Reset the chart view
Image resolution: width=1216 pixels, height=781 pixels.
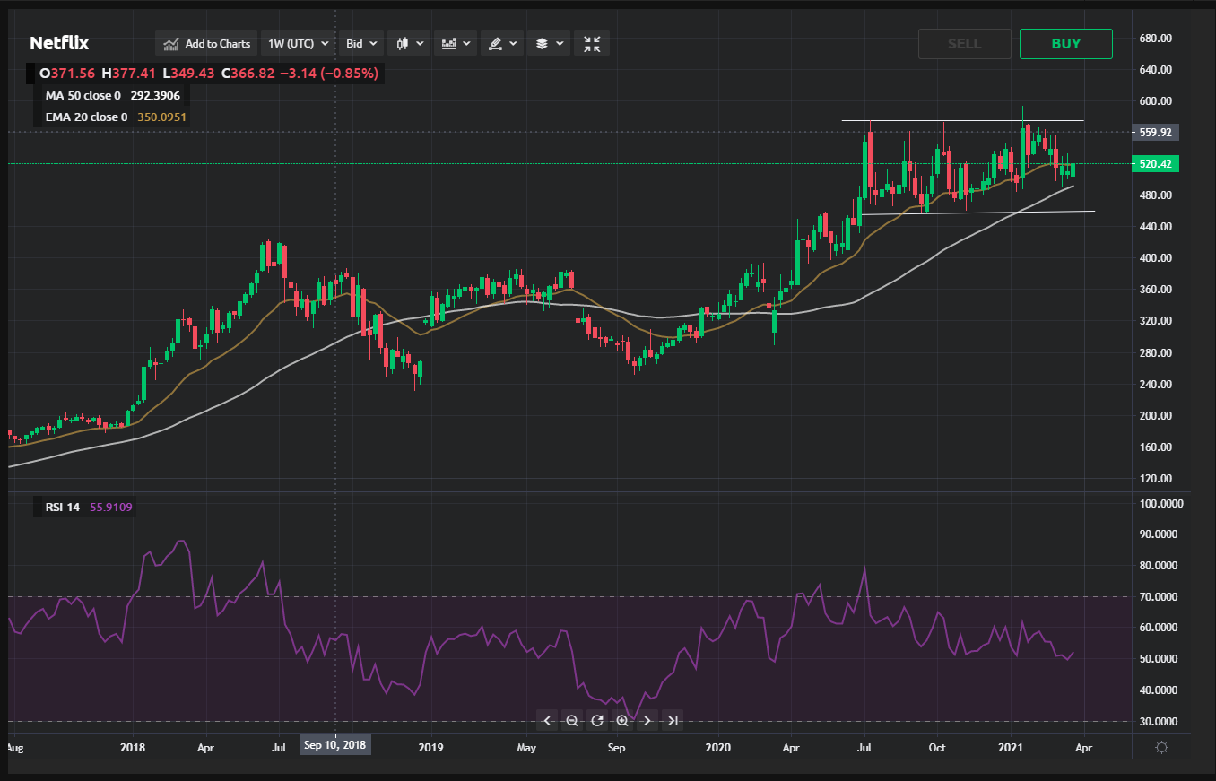click(x=597, y=720)
